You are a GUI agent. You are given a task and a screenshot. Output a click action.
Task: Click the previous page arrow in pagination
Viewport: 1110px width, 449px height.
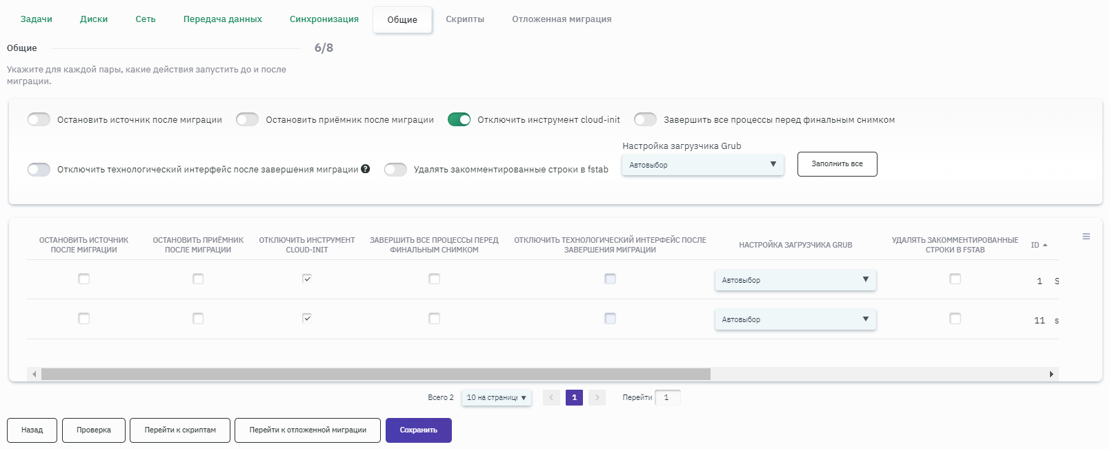551,397
